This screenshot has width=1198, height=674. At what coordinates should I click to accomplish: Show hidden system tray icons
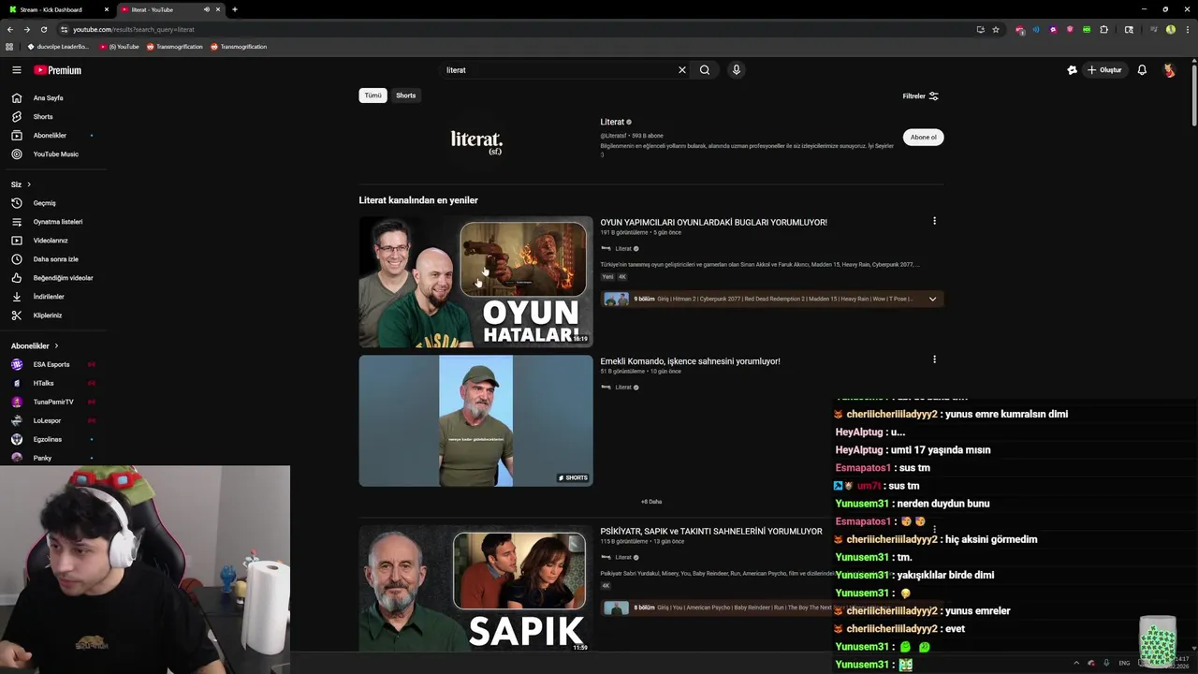[1076, 664]
